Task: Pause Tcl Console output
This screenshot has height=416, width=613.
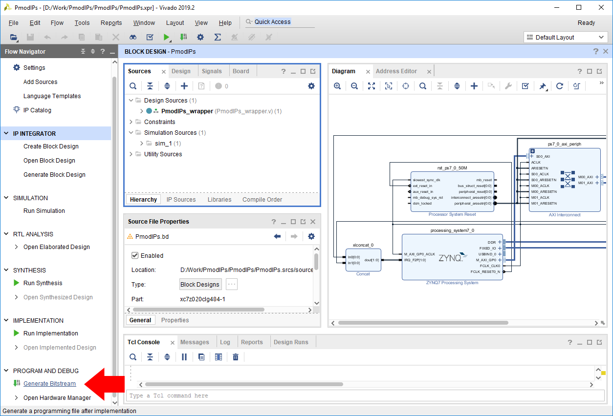Action: [x=184, y=357]
